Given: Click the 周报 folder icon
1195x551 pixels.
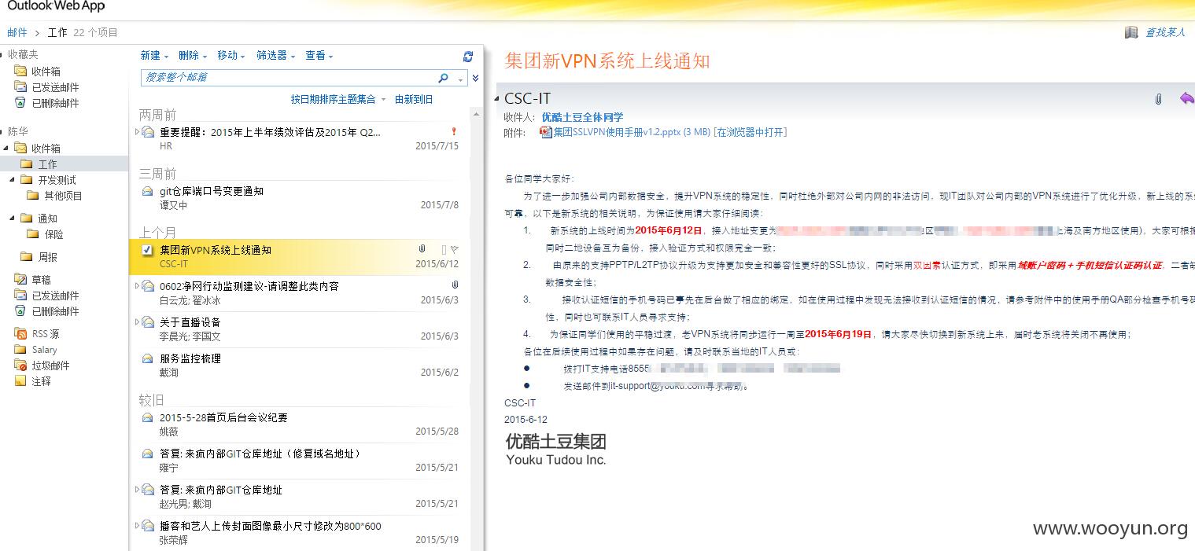Looking at the screenshot, I should (x=27, y=257).
